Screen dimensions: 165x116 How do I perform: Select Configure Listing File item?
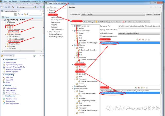click(88, 93)
